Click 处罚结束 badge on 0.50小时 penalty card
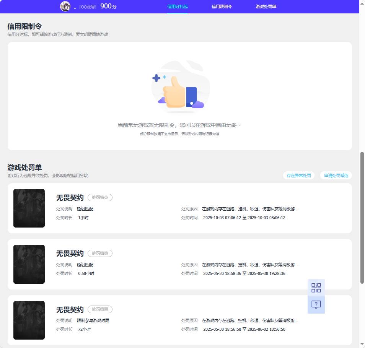Viewport: 365px width, 348px height. (x=100, y=253)
